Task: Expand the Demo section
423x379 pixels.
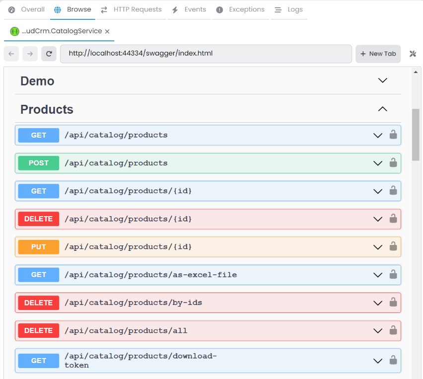Action: [x=382, y=79]
